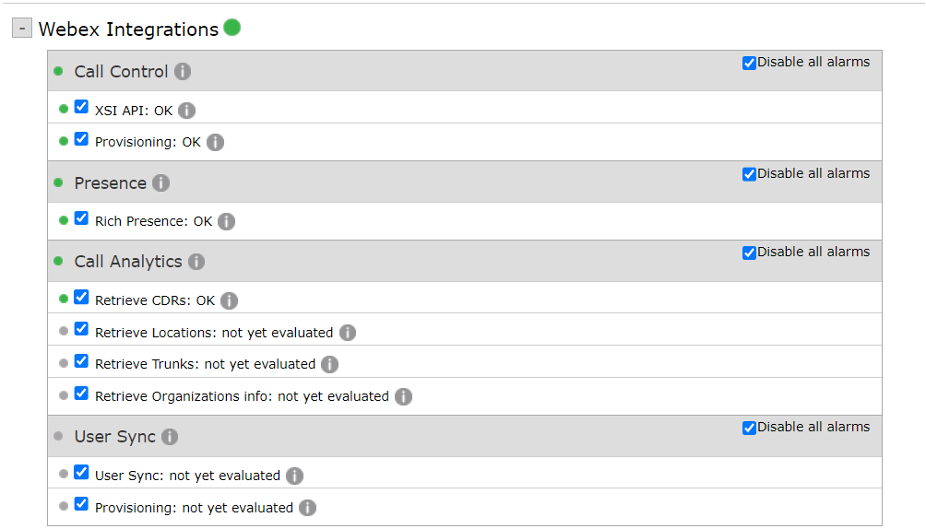This screenshot has width=926, height=529.
Task: Show info for Call Analytics section
Action: [196, 262]
